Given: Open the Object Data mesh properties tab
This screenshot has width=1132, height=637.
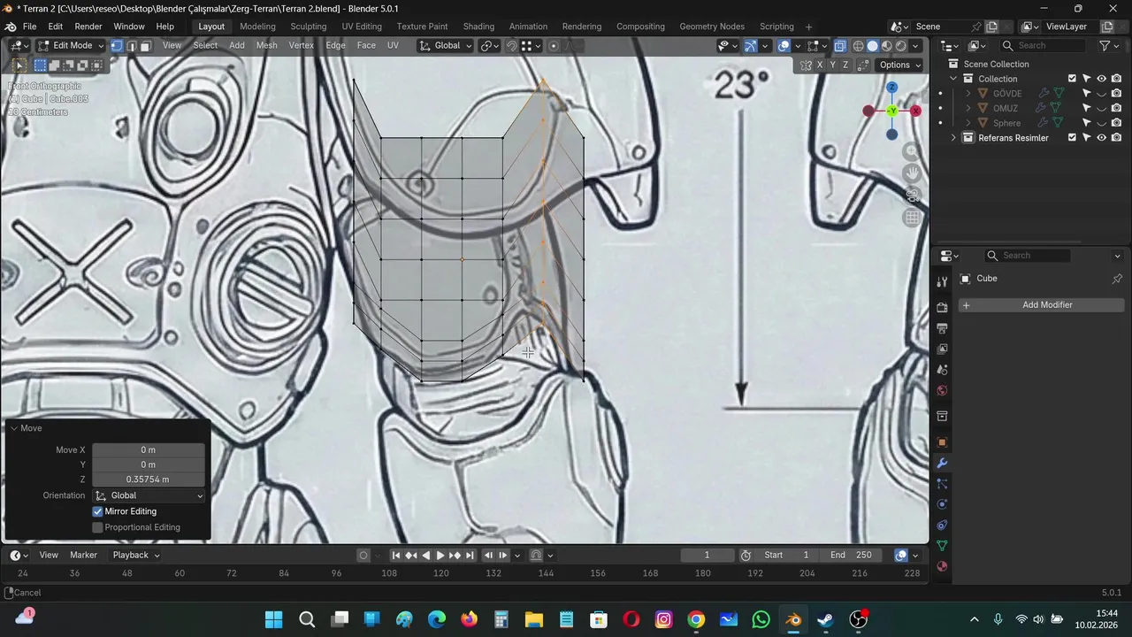Looking at the screenshot, I should 942,546.
